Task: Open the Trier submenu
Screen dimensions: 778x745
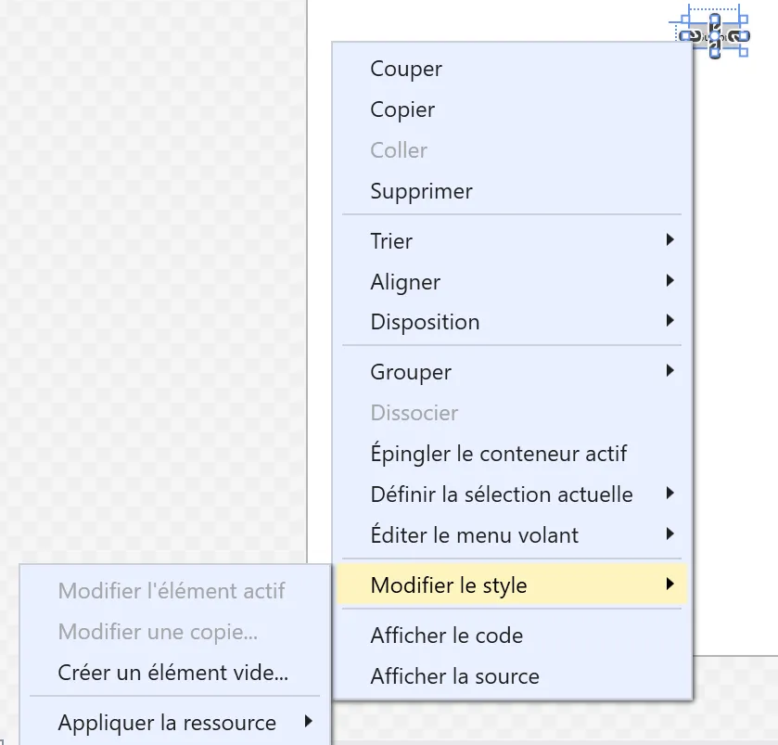Action: (x=391, y=241)
